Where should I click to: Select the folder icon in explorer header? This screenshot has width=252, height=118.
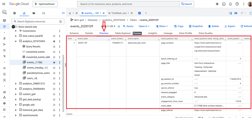pos(34,13)
